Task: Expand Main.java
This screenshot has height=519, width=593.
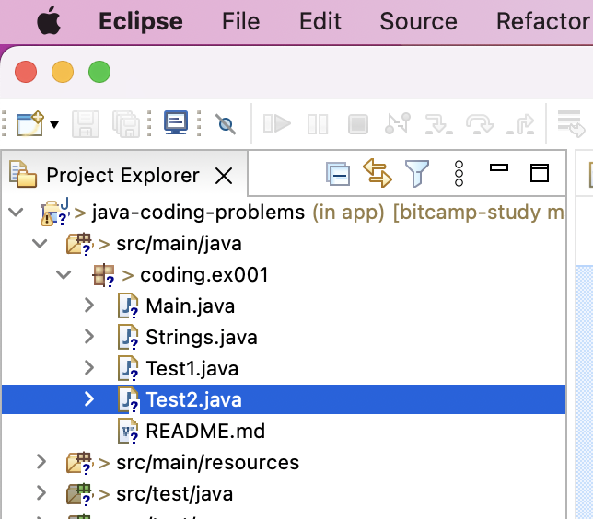Action: (x=89, y=306)
